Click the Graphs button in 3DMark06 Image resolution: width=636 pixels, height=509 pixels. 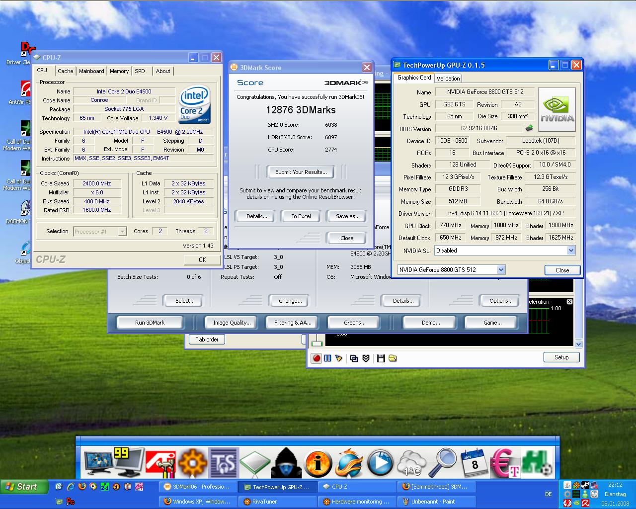(x=355, y=323)
